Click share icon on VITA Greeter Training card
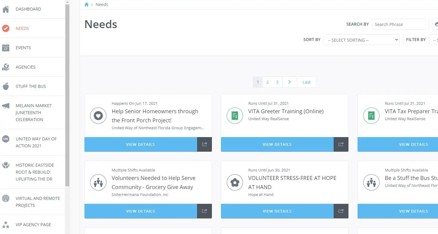Screen dimensions: 438x234 [341, 144]
